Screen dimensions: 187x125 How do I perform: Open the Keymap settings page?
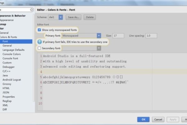(3, 24)
